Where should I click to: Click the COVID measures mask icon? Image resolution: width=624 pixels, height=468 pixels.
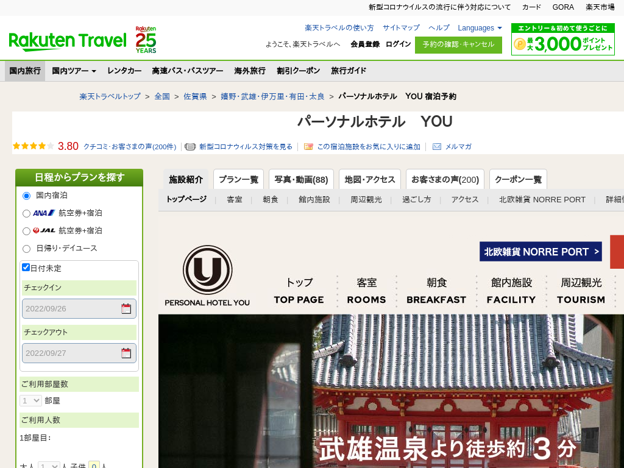coord(190,147)
